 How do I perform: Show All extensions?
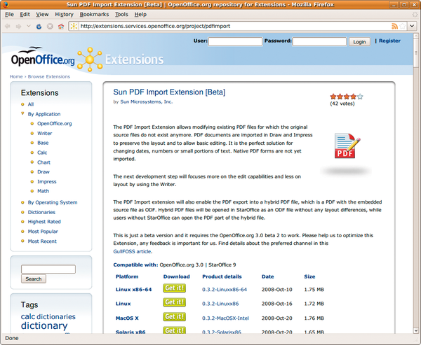(x=31, y=104)
